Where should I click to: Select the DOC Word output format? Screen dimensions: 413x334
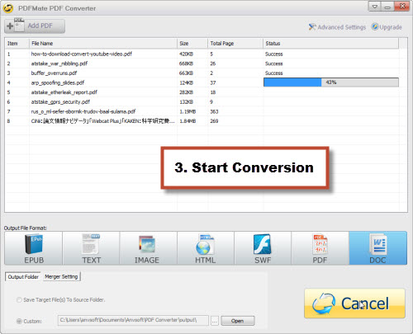(377, 248)
